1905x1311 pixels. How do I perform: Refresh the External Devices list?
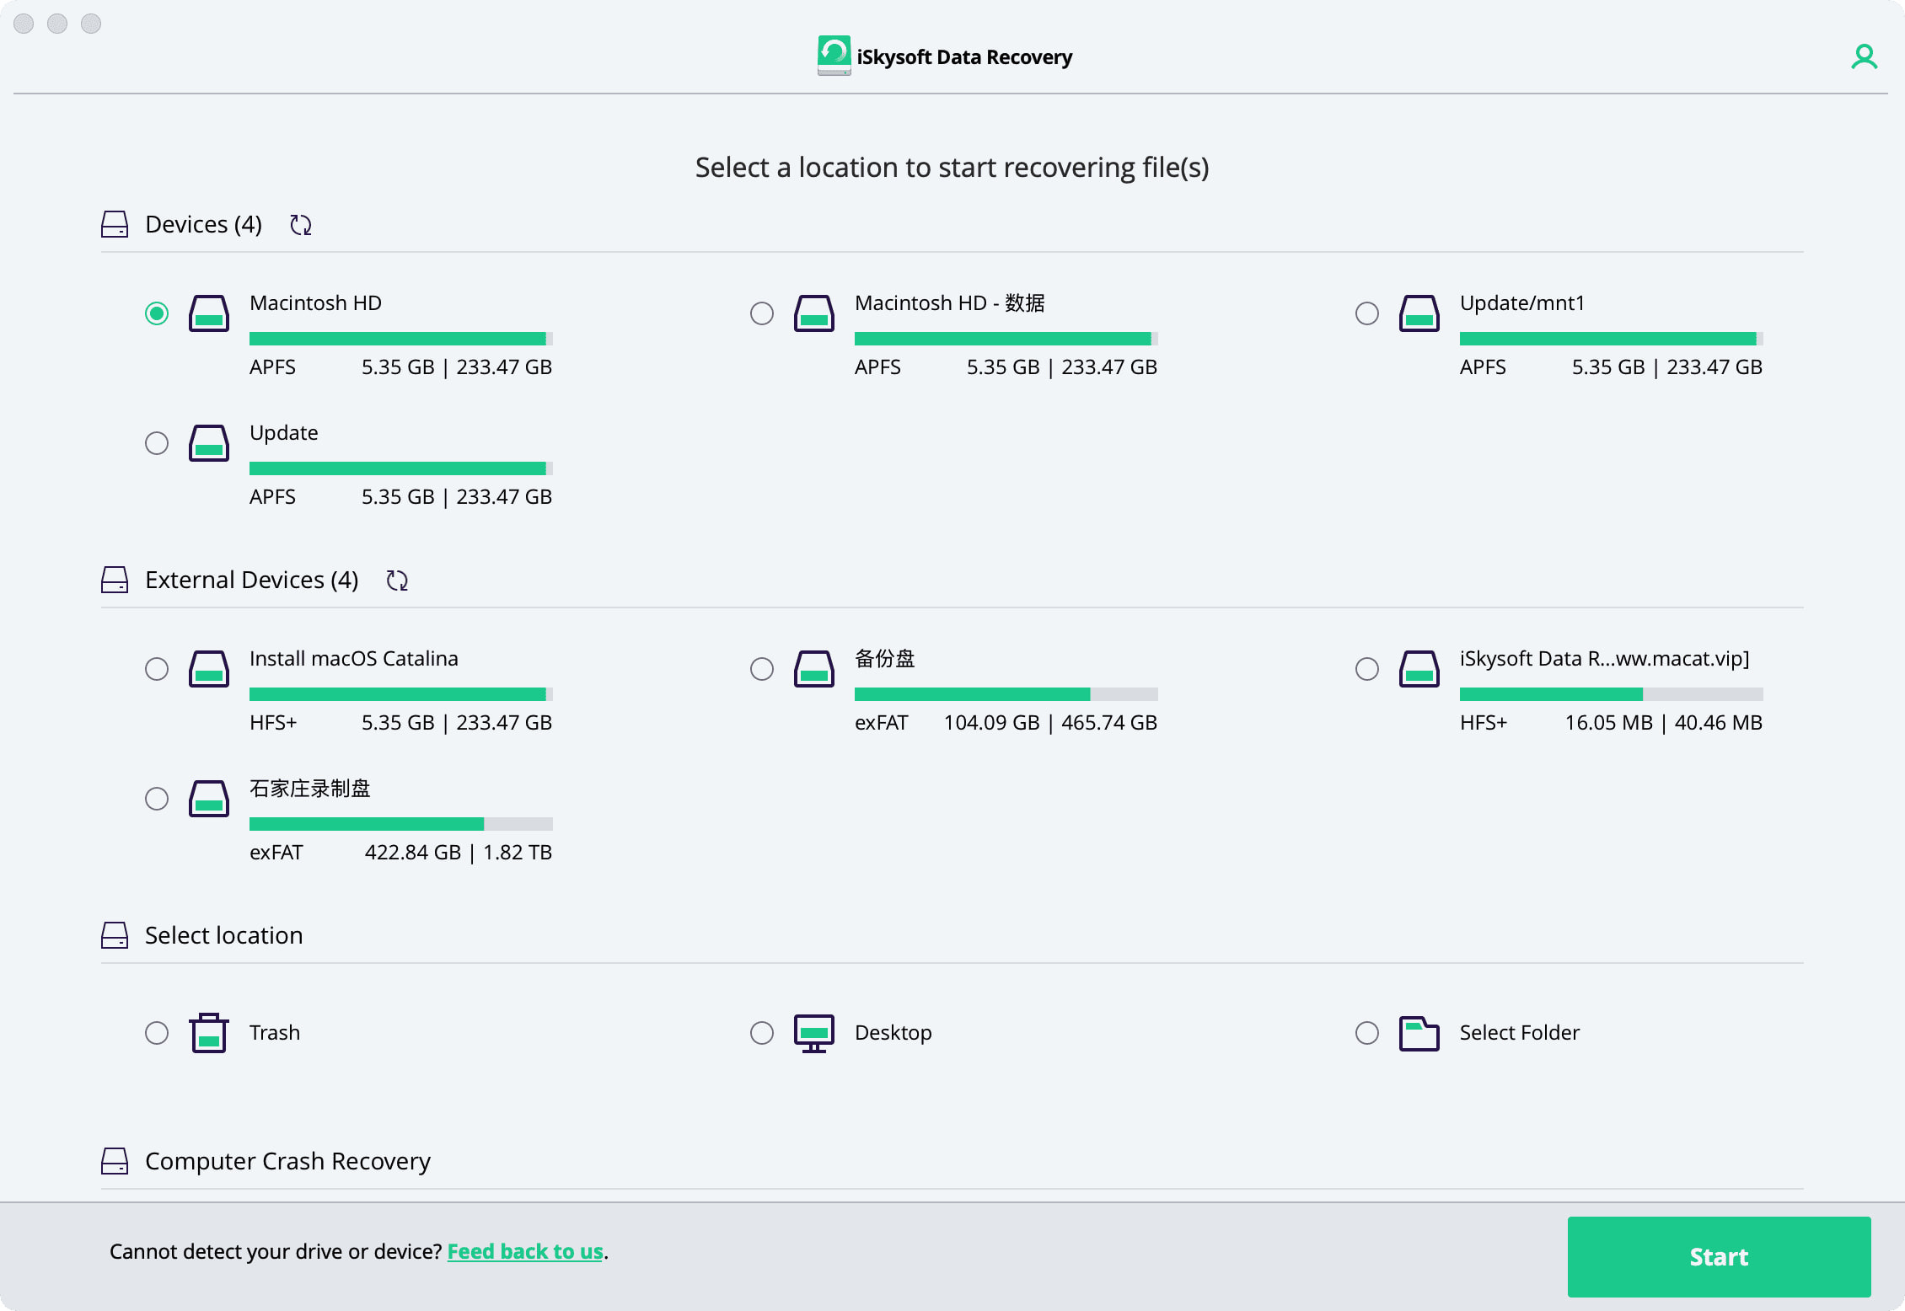point(397,581)
